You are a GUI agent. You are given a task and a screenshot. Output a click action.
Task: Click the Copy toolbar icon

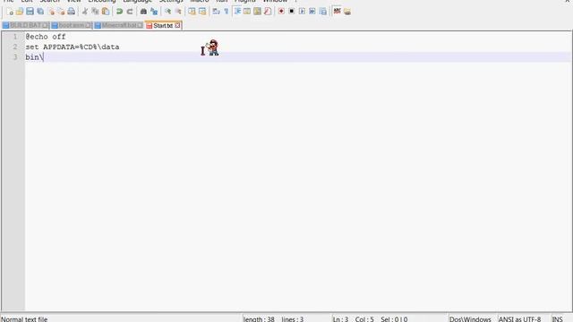pyautogui.click(x=95, y=12)
